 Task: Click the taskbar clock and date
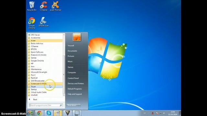pos(173,113)
